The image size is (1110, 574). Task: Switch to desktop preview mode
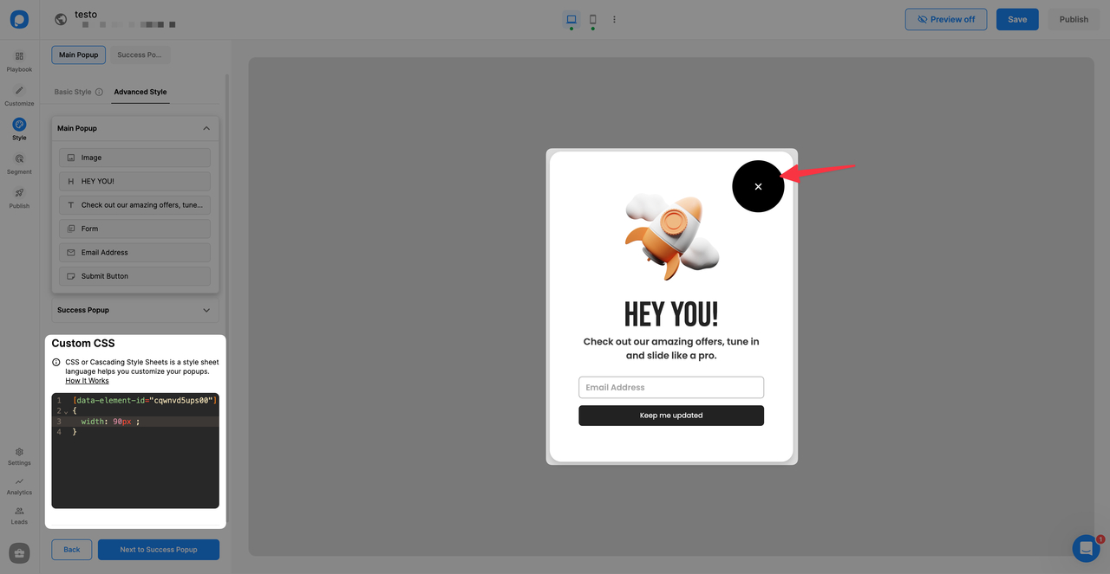coord(570,18)
